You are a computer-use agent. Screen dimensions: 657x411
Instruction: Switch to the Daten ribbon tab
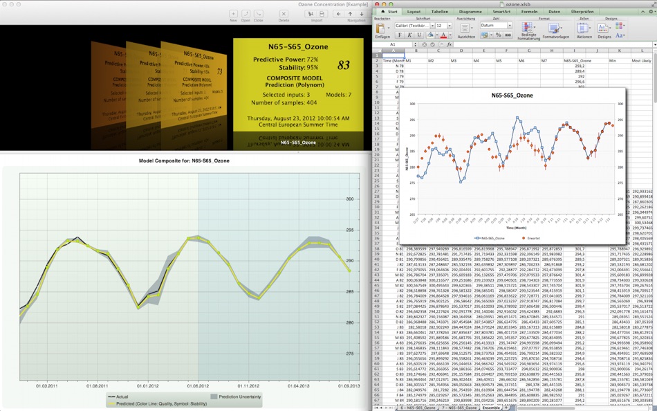pyautogui.click(x=555, y=12)
